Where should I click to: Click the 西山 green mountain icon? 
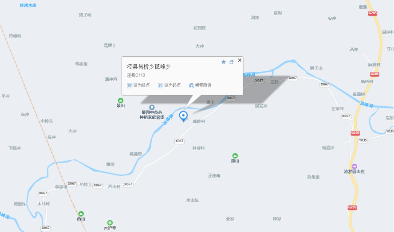coord(81,214)
